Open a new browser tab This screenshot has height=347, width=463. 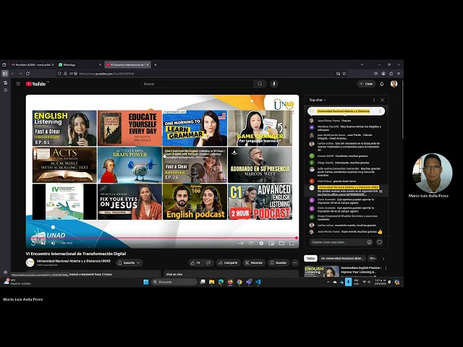156,64
